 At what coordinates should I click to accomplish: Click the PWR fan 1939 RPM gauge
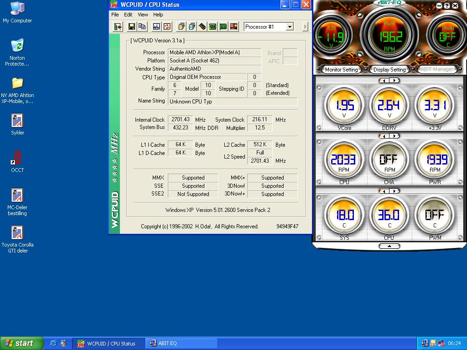[435, 161]
